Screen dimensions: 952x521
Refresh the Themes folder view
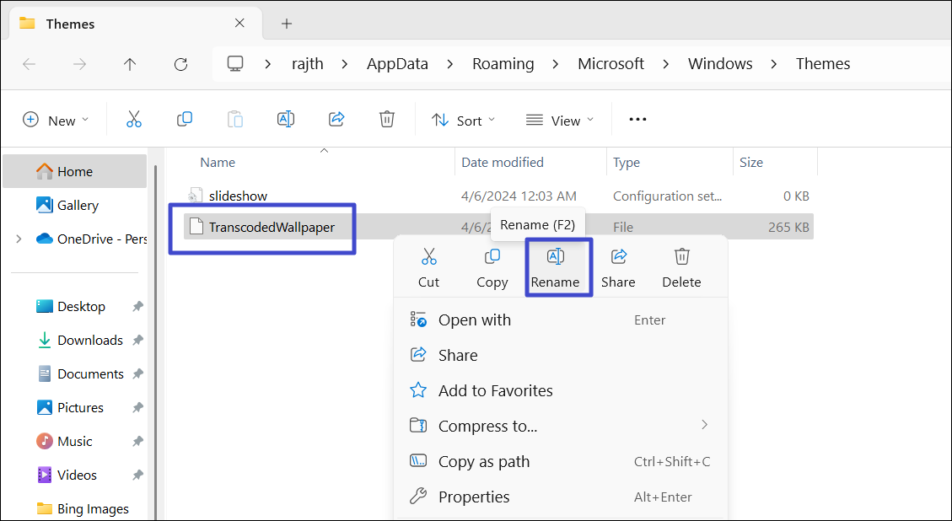click(x=180, y=64)
